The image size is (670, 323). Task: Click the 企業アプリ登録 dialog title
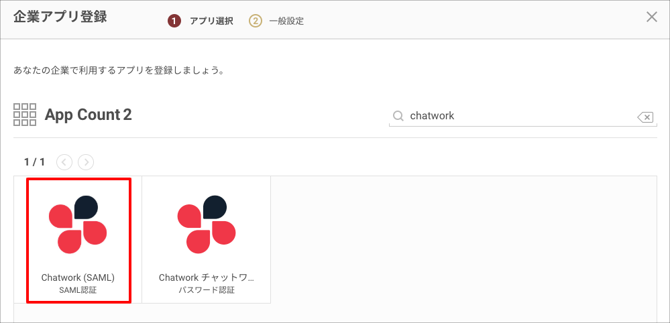tap(60, 17)
